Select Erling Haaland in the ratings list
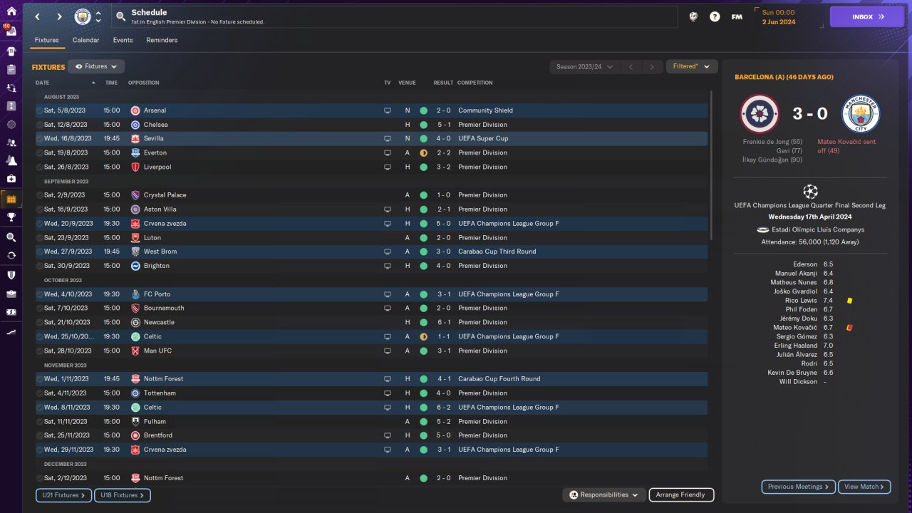The height and width of the screenshot is (513, 912). (x=797, y=346)
